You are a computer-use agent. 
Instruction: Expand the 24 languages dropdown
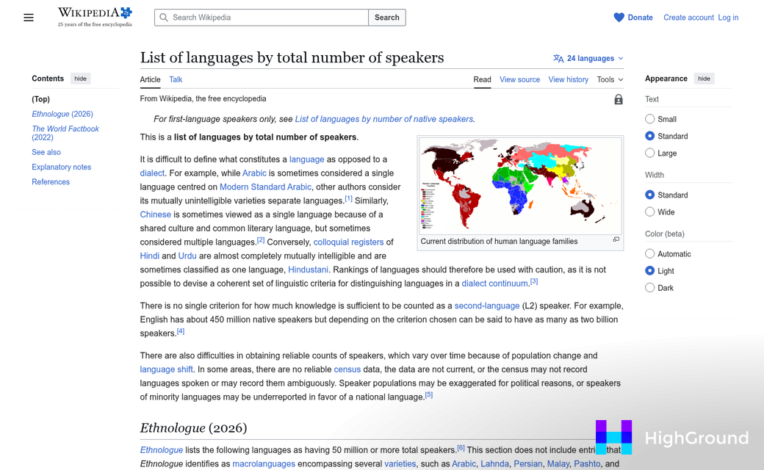[x=588, y=59]
